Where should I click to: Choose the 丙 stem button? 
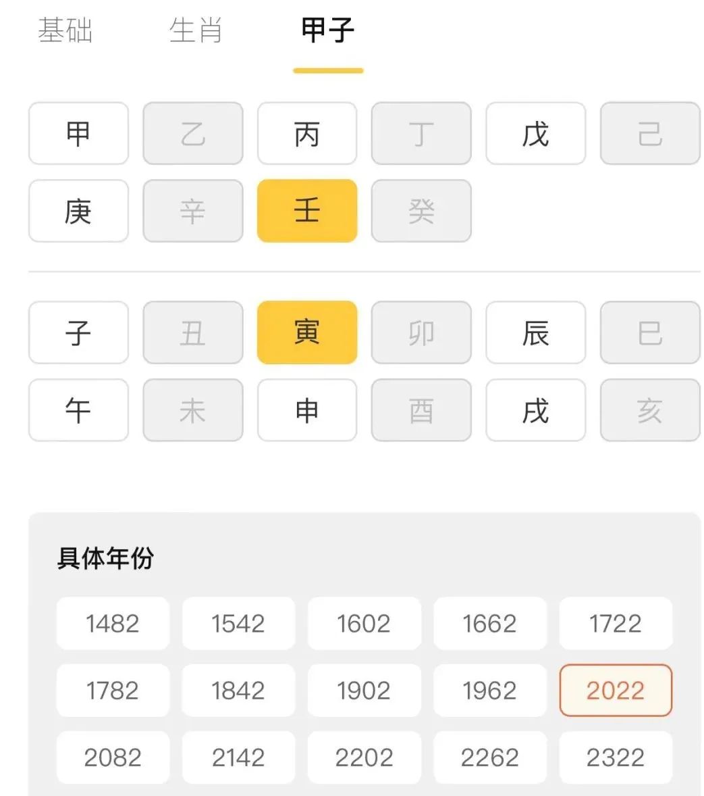click(307, 134)
